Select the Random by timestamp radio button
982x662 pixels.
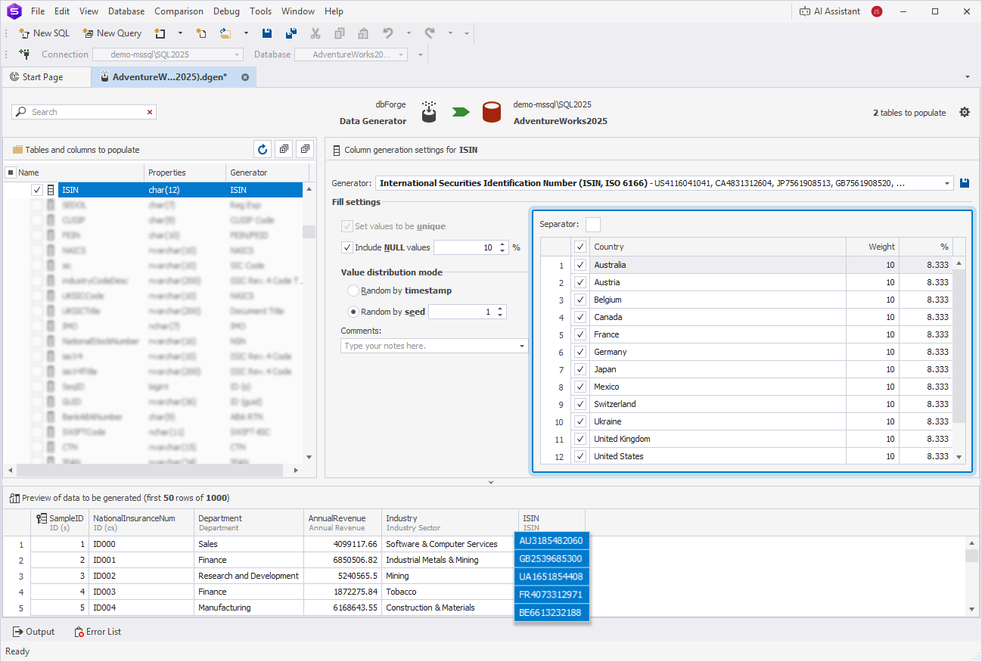pyautogui.click(x=353, y=291)
